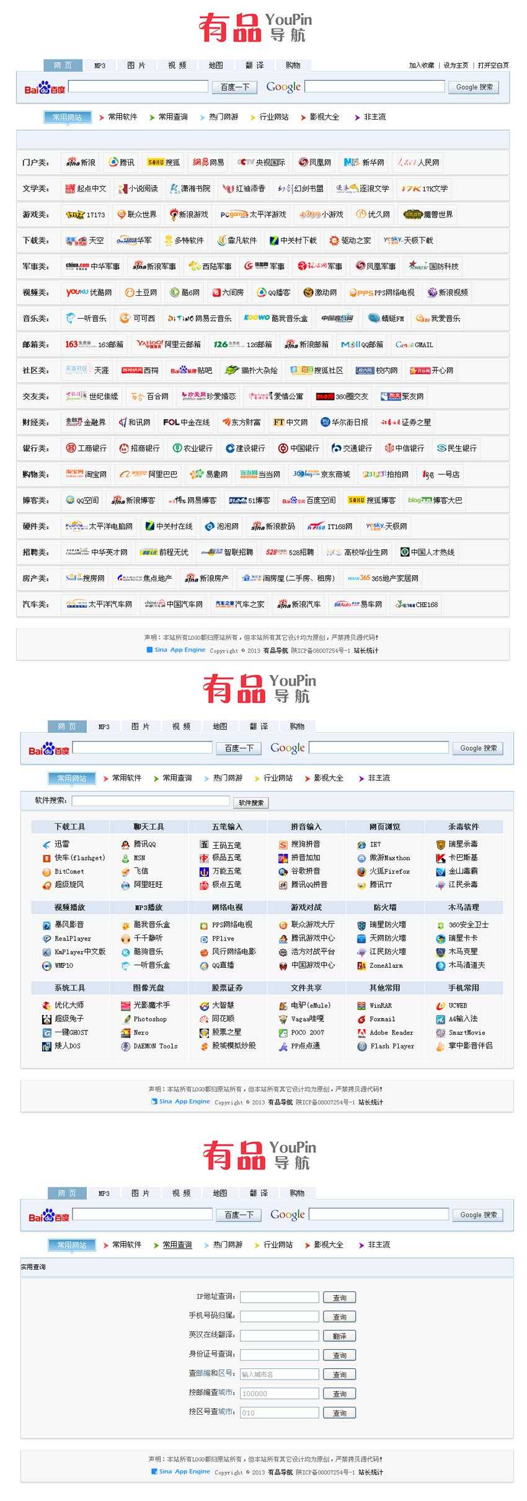Click 查询 button for 手机号码归属
This screenshot has width=527, height=1501.
tap(339, 1316)
